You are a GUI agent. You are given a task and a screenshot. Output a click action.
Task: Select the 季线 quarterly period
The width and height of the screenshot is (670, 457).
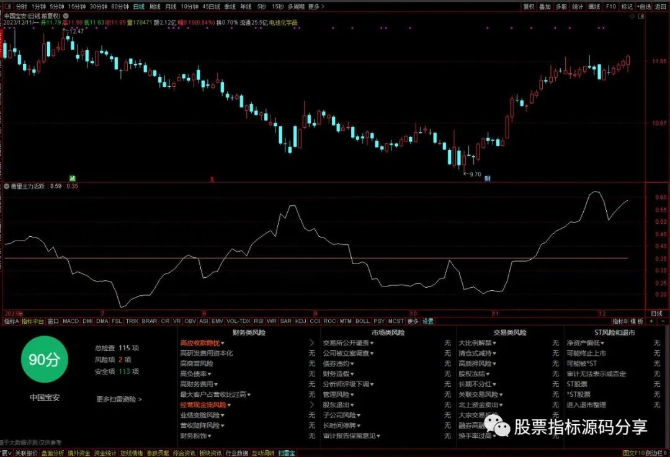tap(230, 6)
